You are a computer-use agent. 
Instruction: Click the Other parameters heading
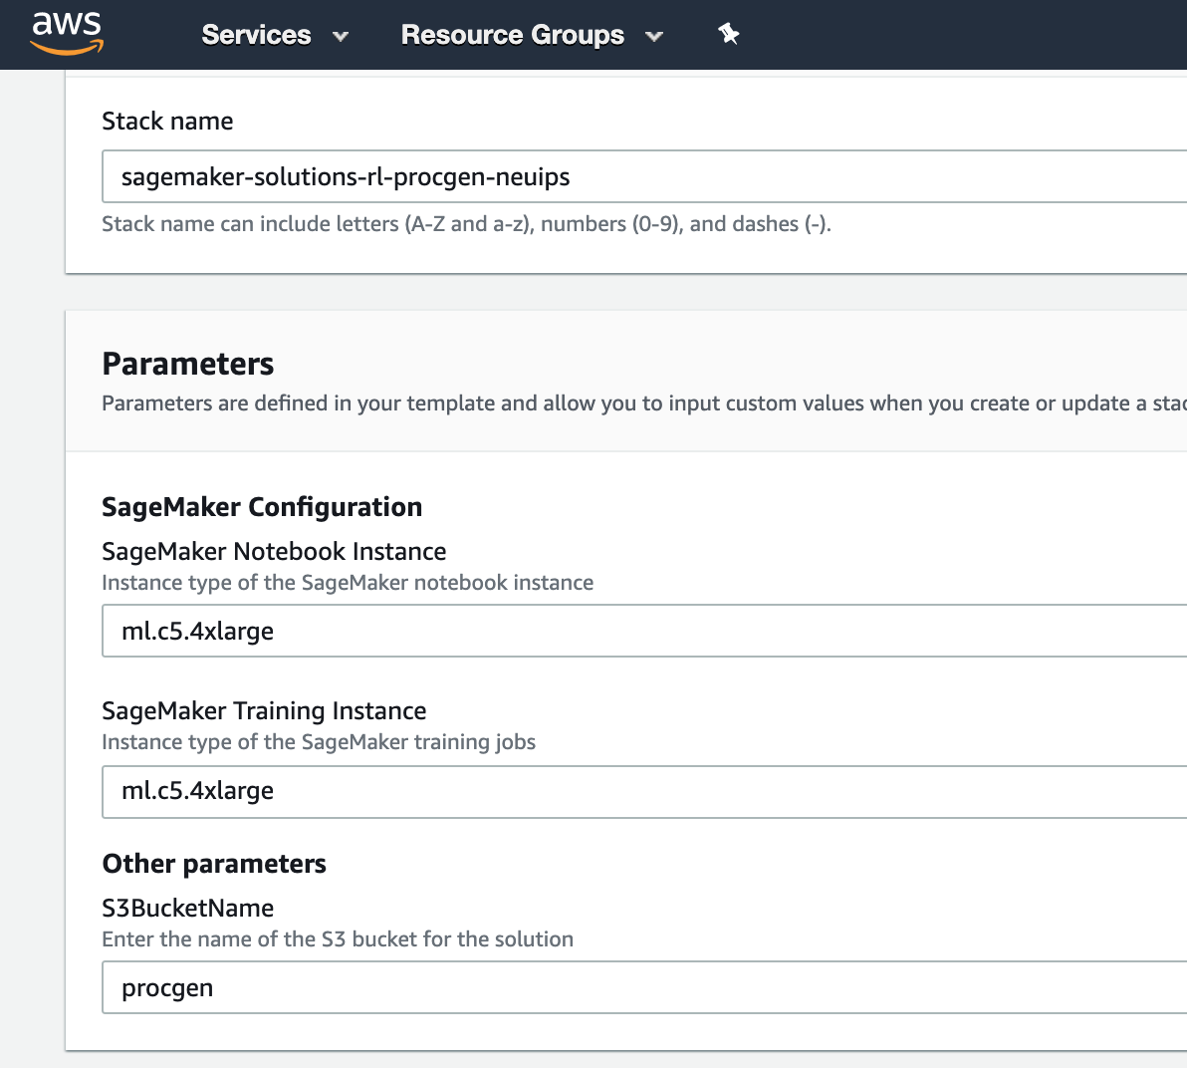[x=214, y=864]
